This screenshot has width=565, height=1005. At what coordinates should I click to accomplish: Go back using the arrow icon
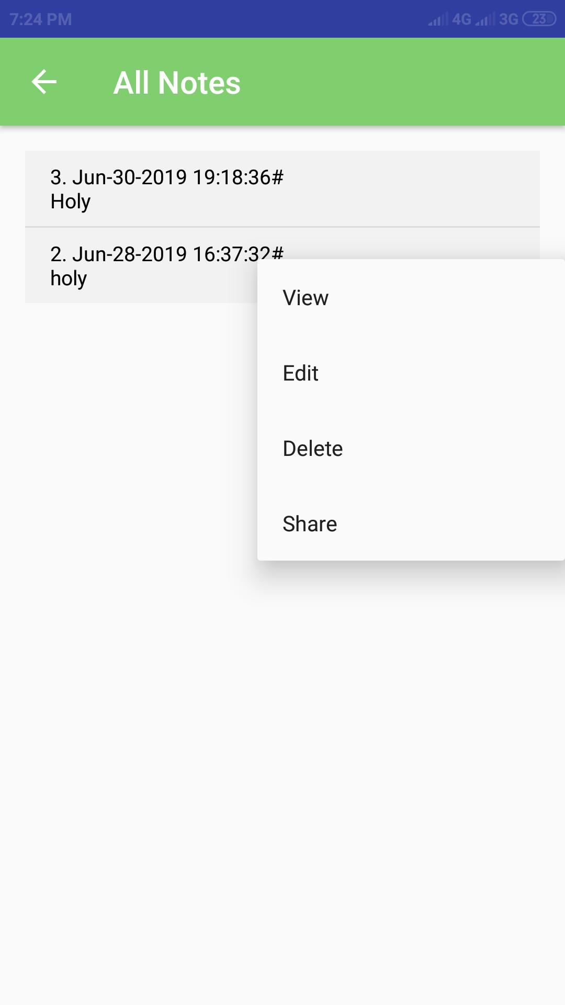point(44,82)
